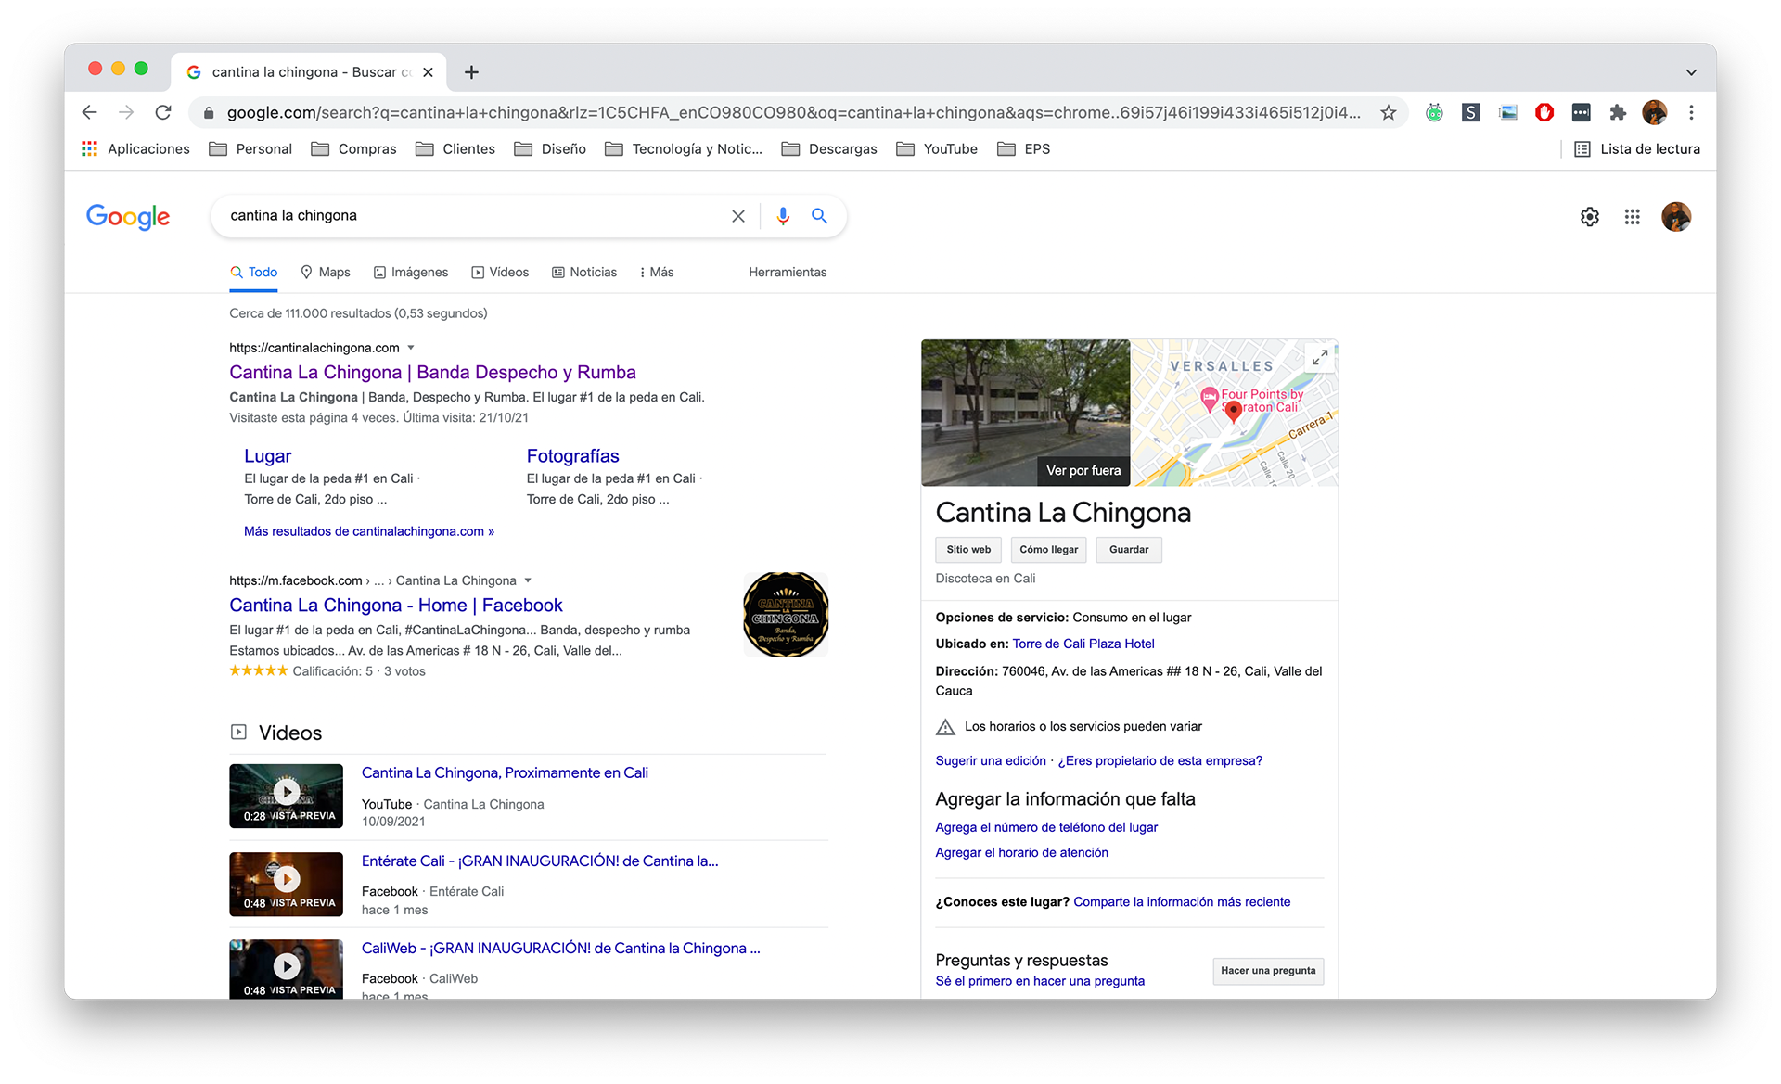Expand options arrow next to cantinalachingona.com
This screenshot has height=1084, width=1781.
pyautogui.click(x=411, y=348)
